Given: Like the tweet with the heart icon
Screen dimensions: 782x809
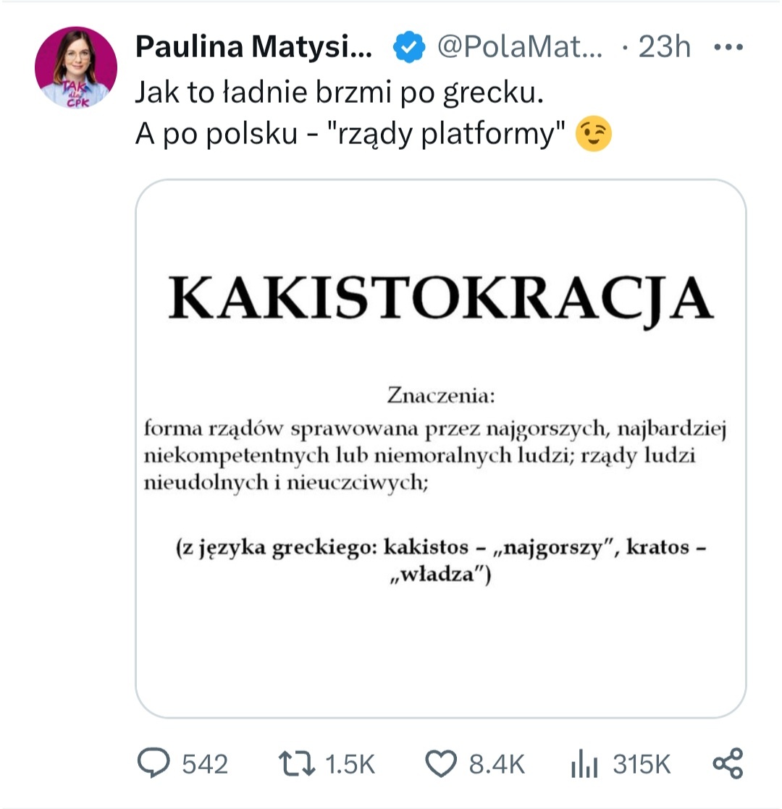Looking at the screenshot, I should [x=441, y=764].
